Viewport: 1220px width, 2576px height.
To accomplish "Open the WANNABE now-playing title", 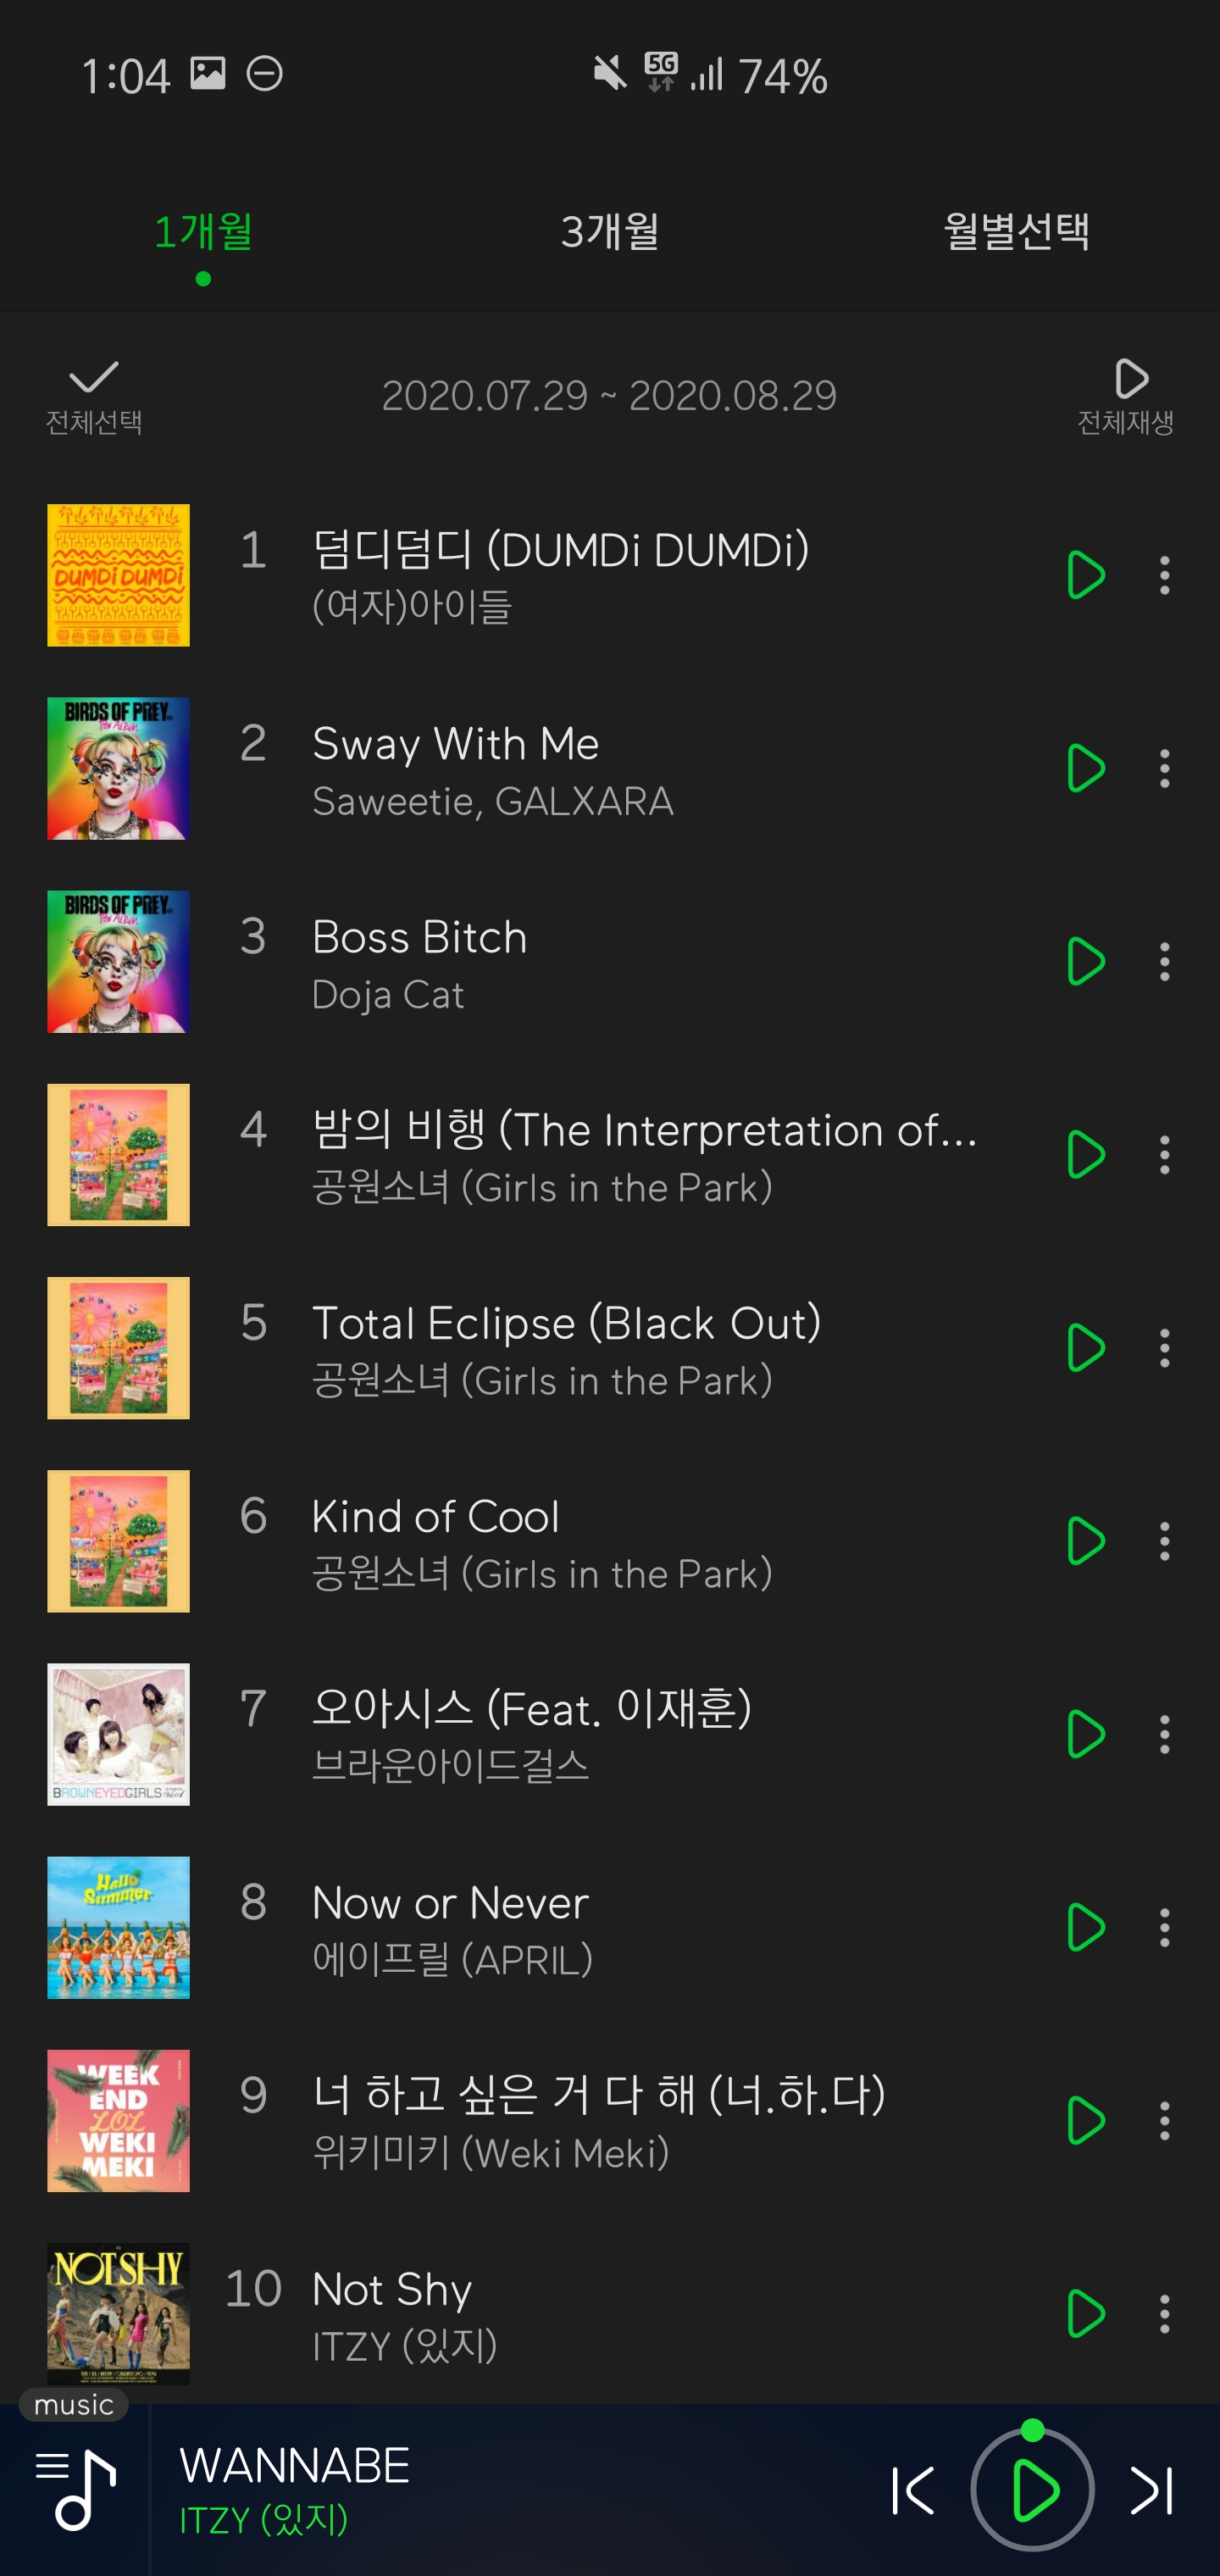I will coord(295,2466).
